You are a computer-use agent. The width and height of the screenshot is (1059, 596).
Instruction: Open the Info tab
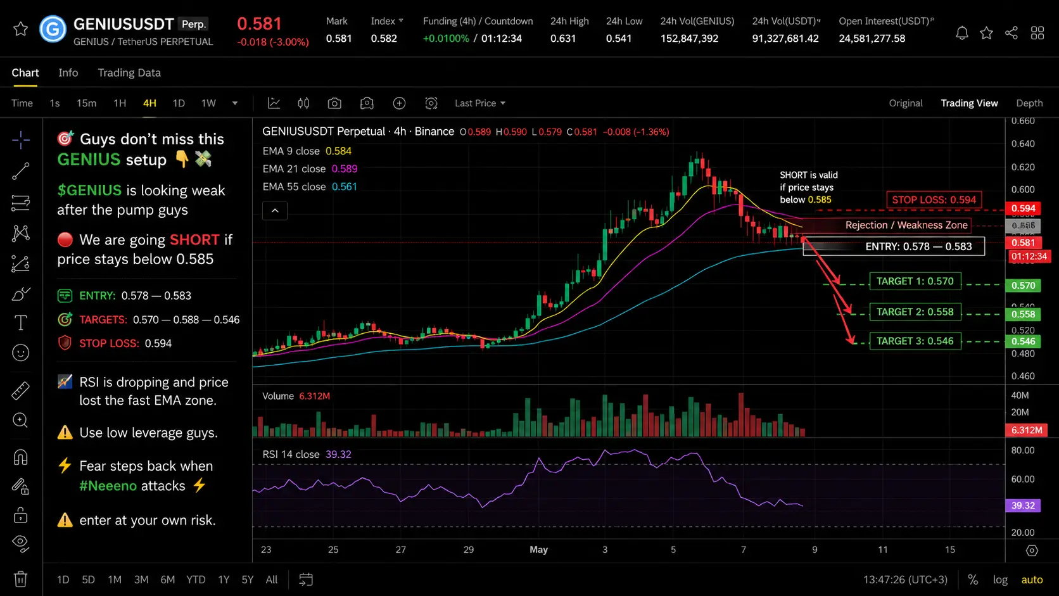pos(68,73)
